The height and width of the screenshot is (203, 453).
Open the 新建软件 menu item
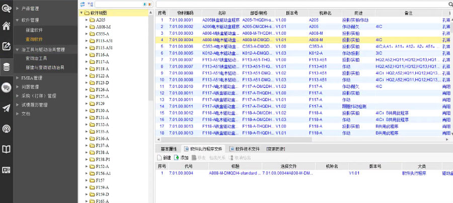(34, 31)
